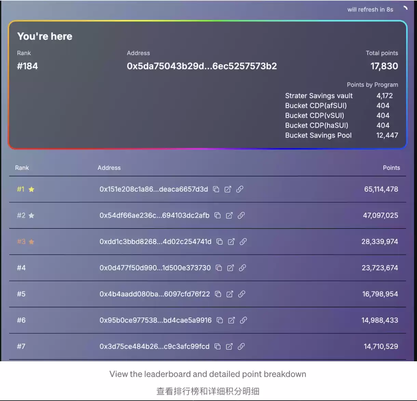Click the Rank column header
The image size is (417, 401).
click(22, 168)
